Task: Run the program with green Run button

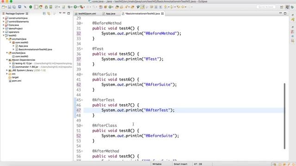Action: [75, 7]
